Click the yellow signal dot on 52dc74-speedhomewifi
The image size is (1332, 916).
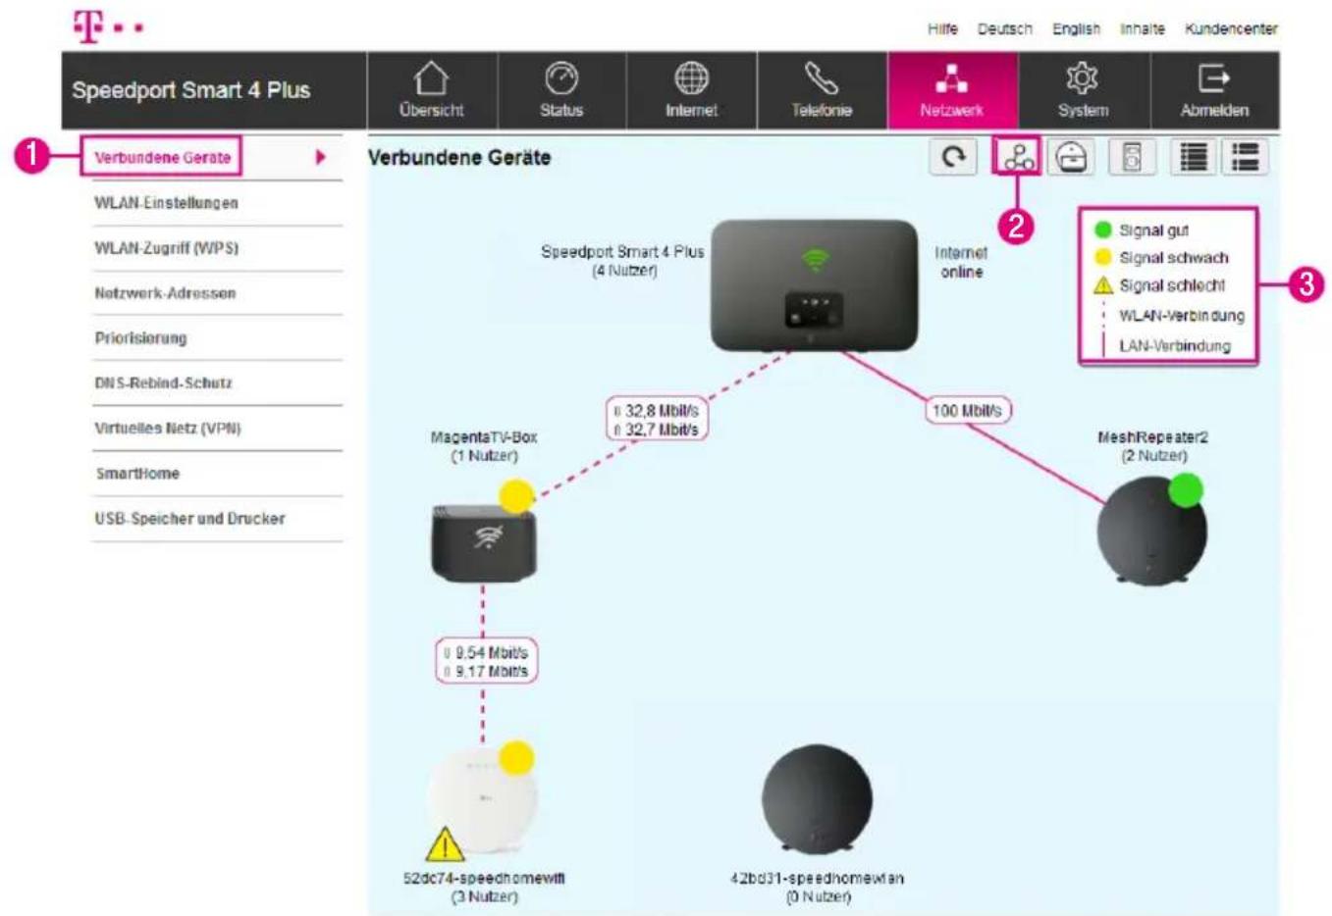[x=516, y=758]
